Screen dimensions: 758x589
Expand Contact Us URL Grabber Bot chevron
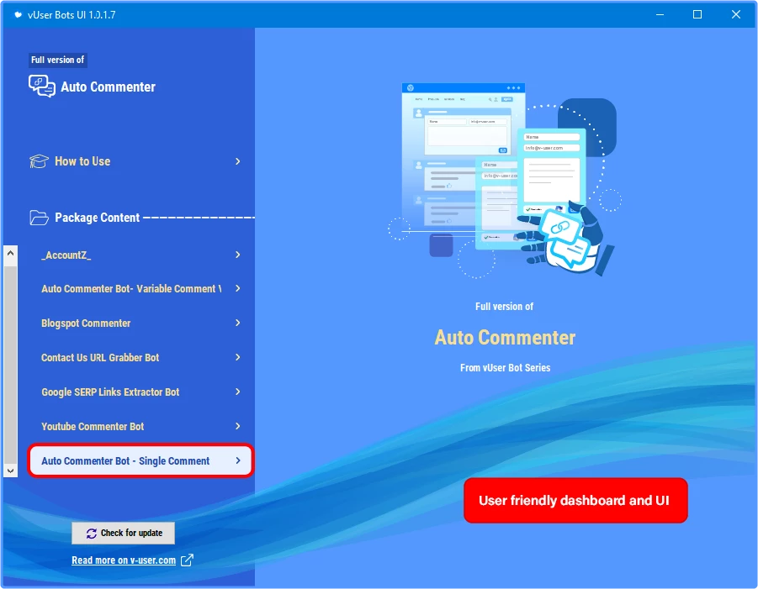pyautogui.click(x=238, y=357)
